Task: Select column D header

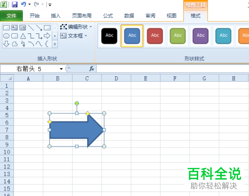Action: coord(117,78)
